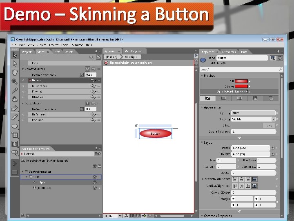Collapse the Layout section

pos(202,142)
